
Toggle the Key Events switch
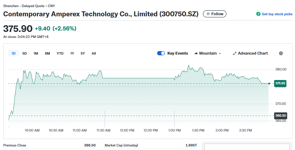(161, 53)
